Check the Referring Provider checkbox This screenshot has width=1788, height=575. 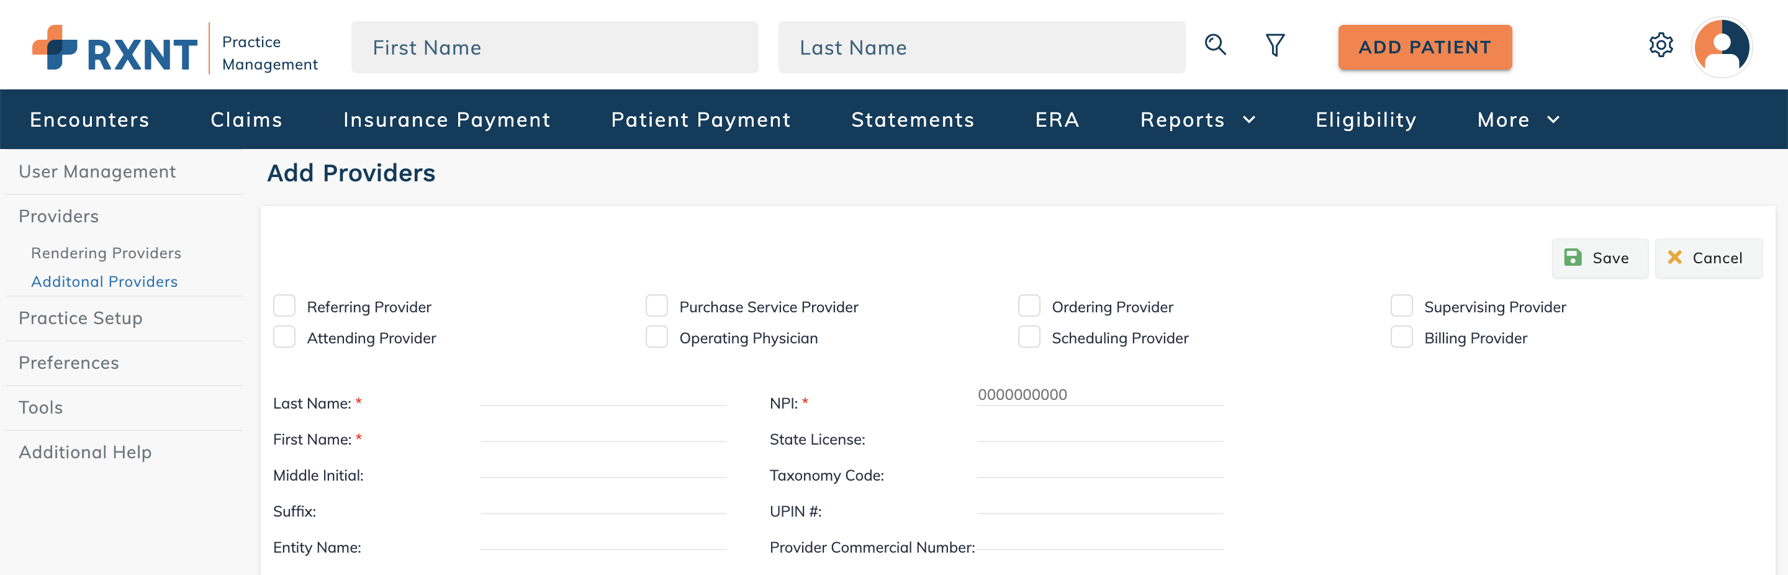[284, 306]
